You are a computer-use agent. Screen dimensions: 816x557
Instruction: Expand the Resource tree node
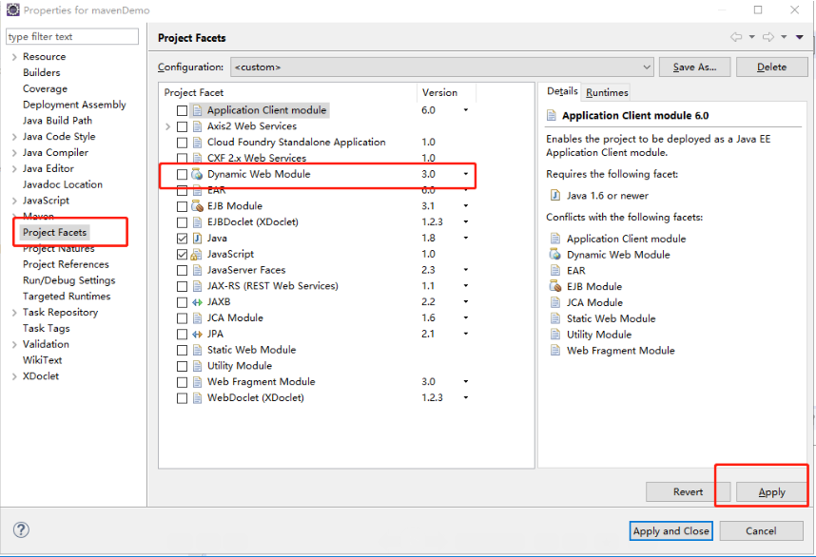coord(14,57)
